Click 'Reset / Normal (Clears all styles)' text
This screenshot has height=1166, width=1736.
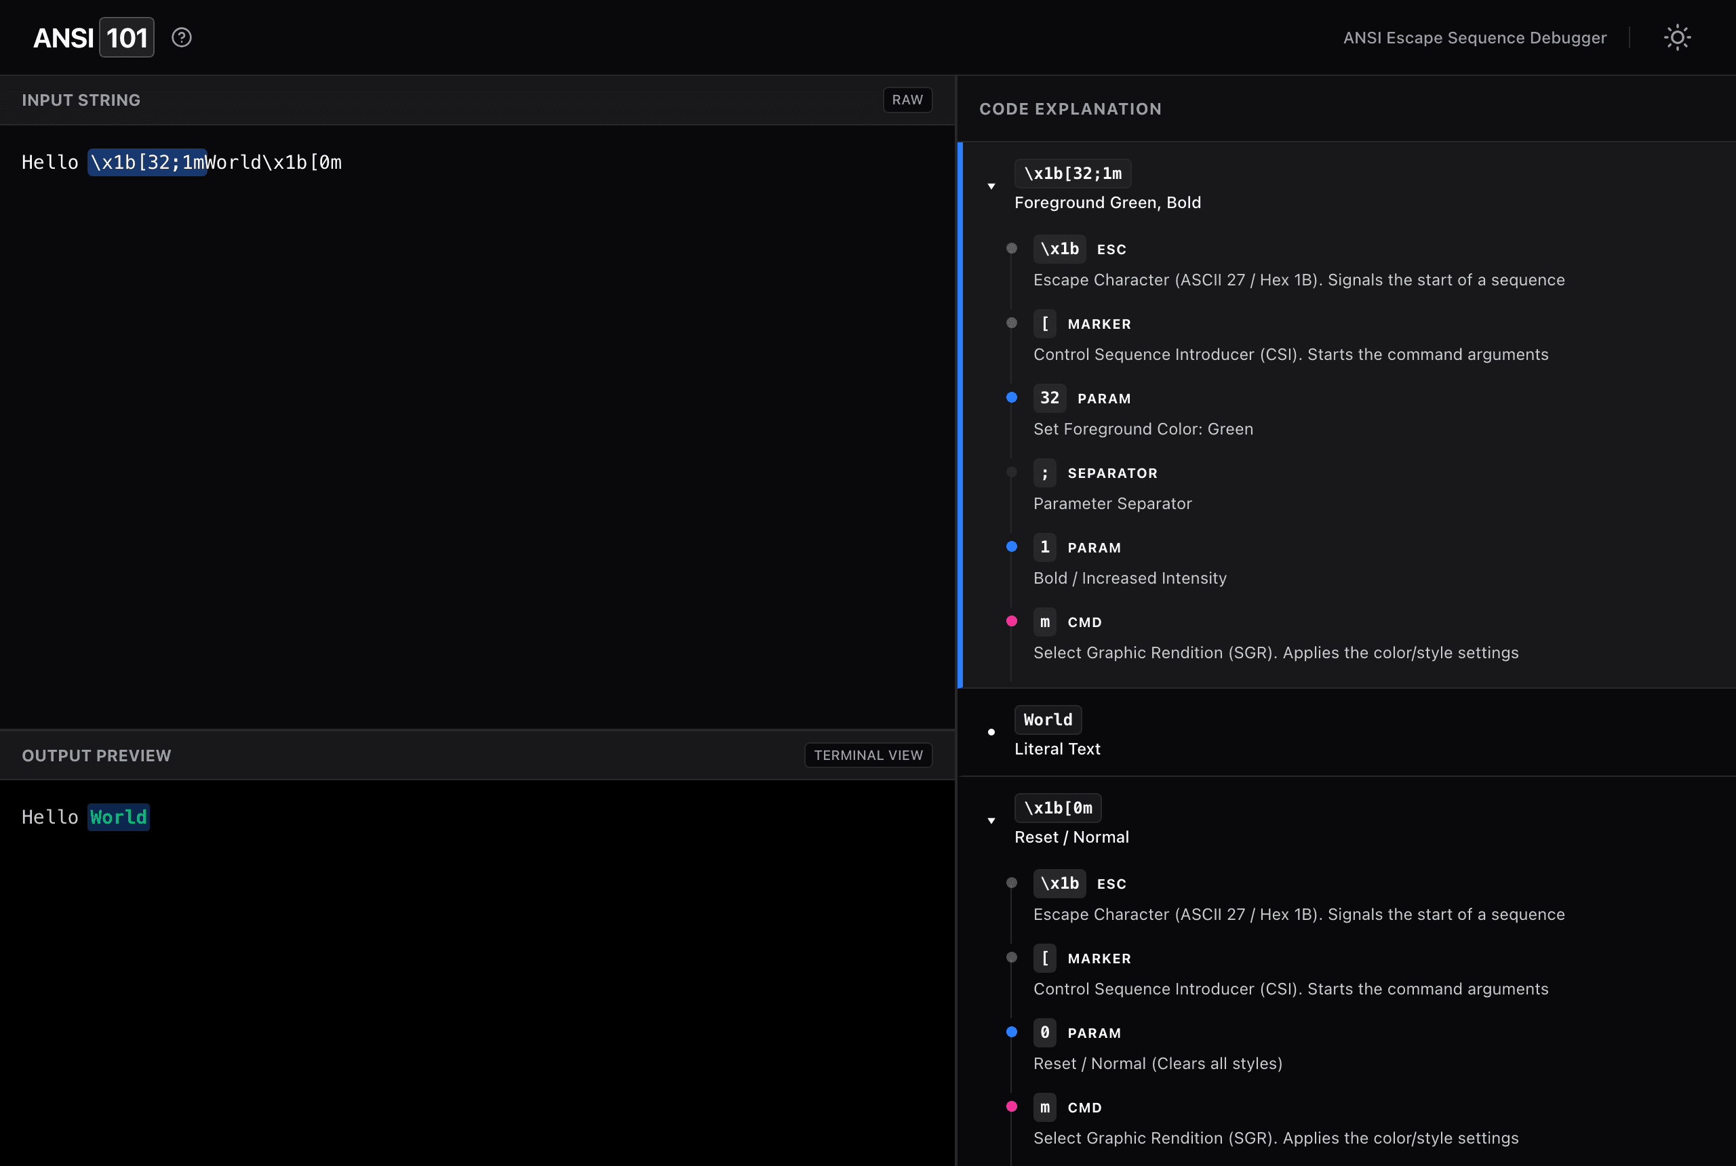[1158, 1064]
